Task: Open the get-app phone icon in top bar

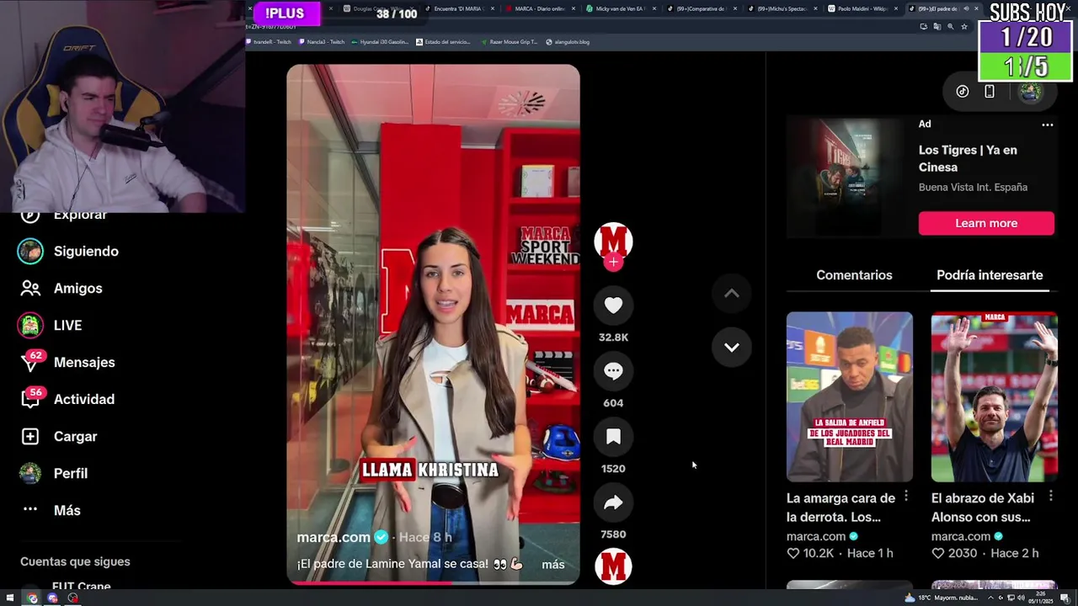Action: pos(990,91)
